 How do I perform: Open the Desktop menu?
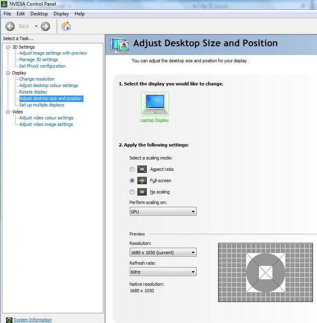pyautogui.click(x=39, y=14)
